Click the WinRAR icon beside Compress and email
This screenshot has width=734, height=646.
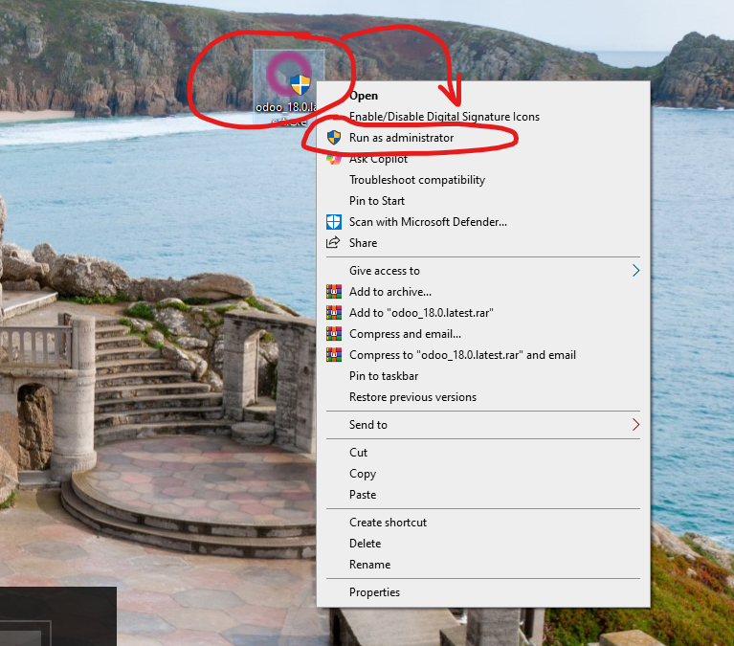(333, 334)
